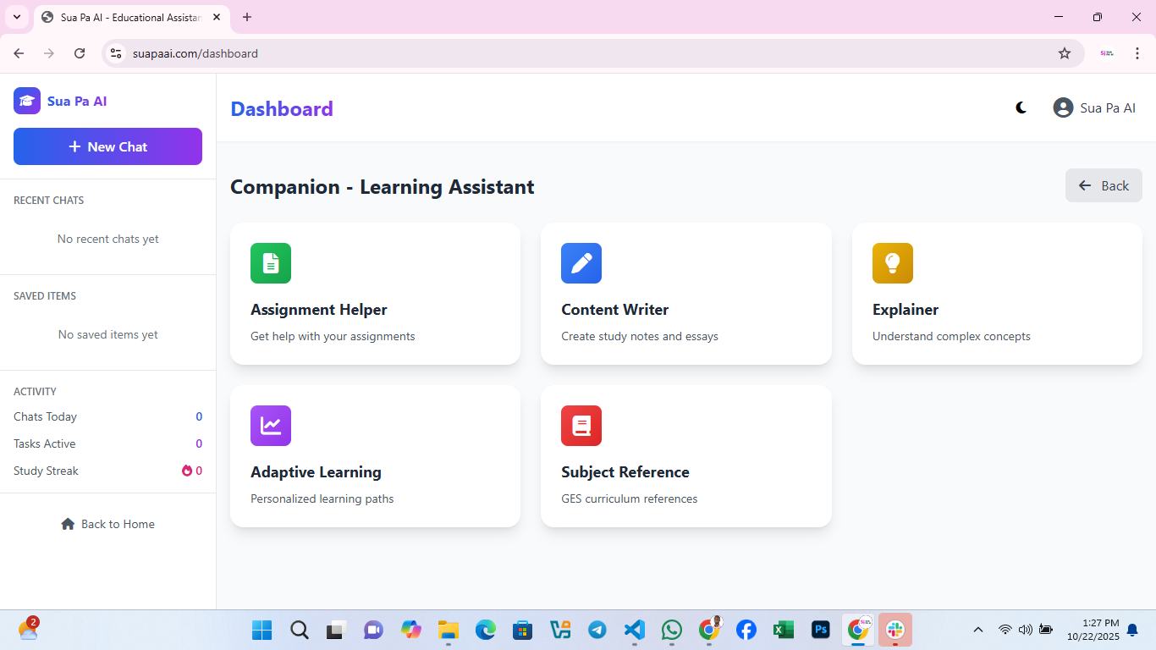Open Visual Studio Code from the taskbar

[x=634, y=630]
